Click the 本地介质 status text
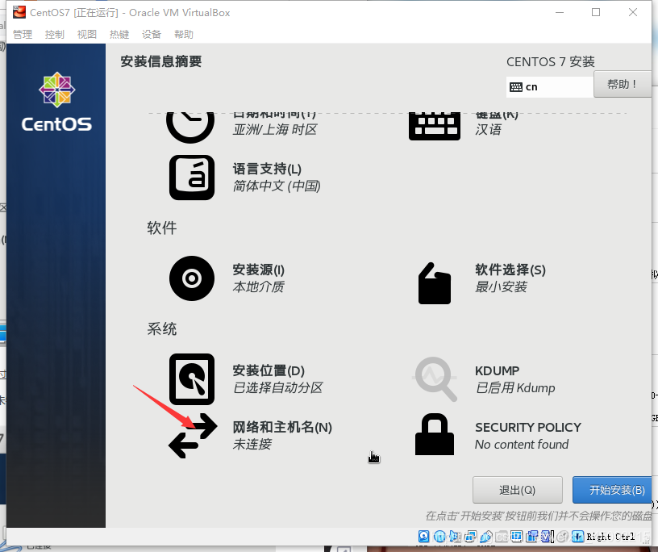 tap(259, 287)
